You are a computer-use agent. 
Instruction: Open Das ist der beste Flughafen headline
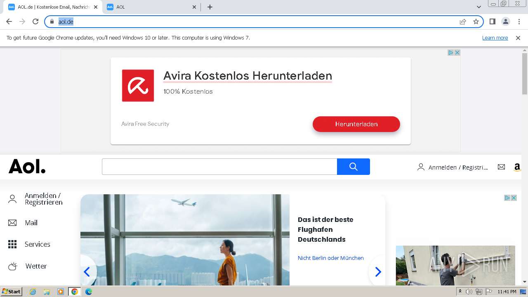coord(325,229)
